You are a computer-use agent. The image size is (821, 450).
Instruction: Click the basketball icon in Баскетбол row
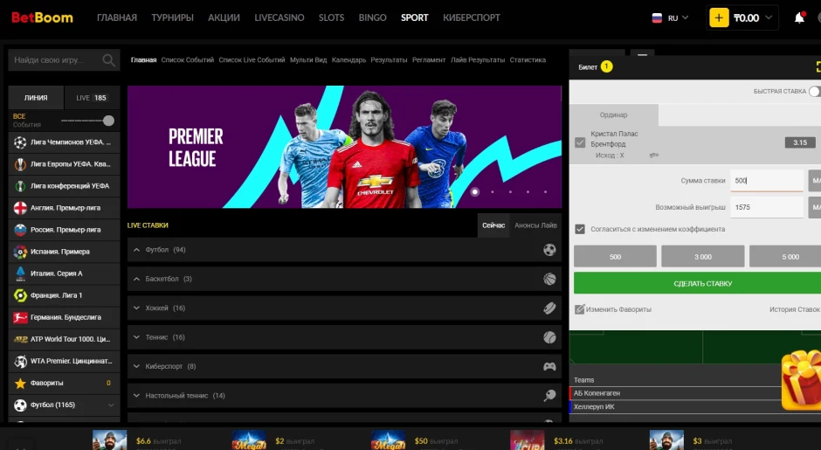[x=549, y=280]
